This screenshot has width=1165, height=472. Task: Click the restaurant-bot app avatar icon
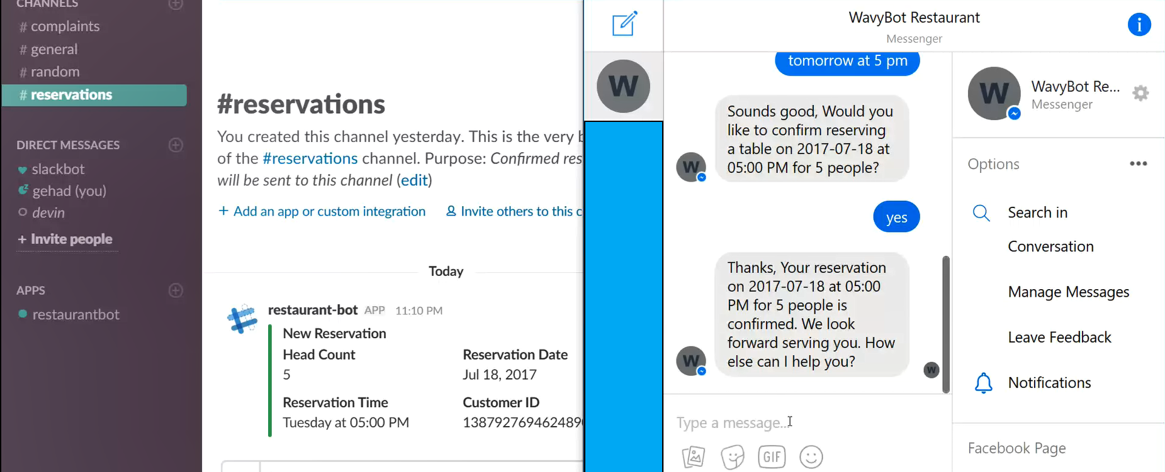[242, 319]
